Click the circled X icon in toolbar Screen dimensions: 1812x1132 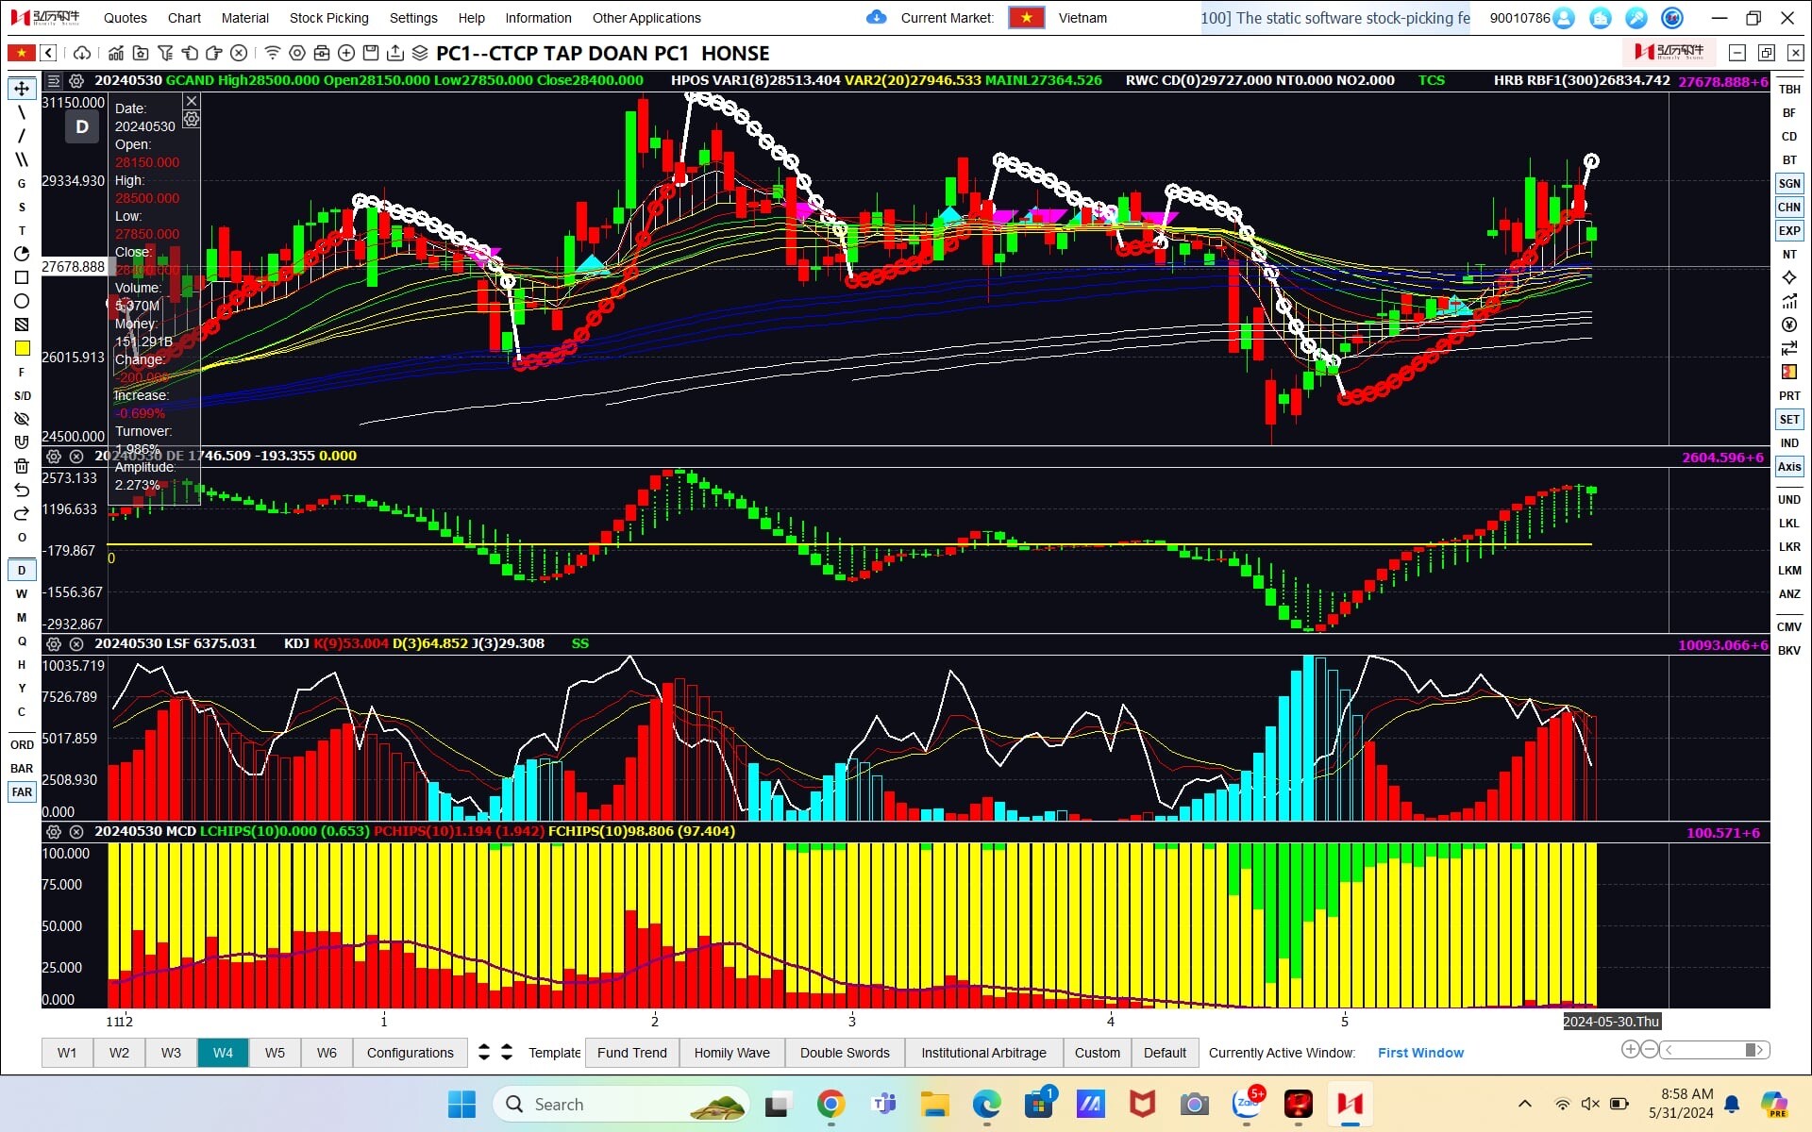239,53
